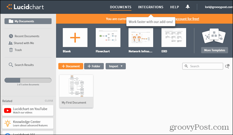Open the Help menu
233x135 pixels.
(174, 7)
